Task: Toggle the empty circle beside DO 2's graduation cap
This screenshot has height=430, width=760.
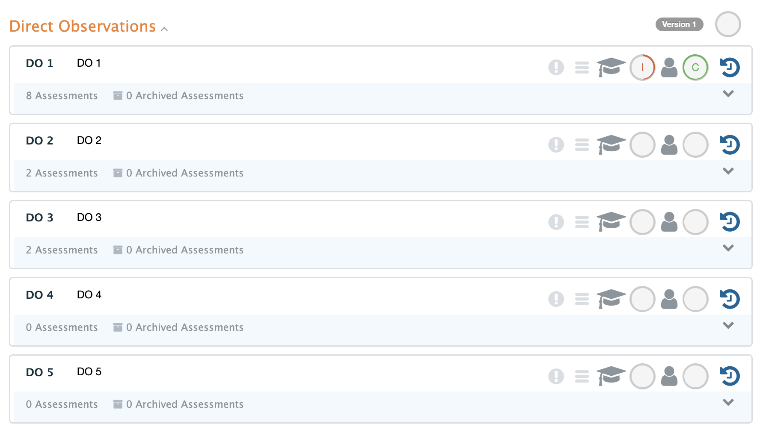Action: pyautogui.click(x=642, y=145)
